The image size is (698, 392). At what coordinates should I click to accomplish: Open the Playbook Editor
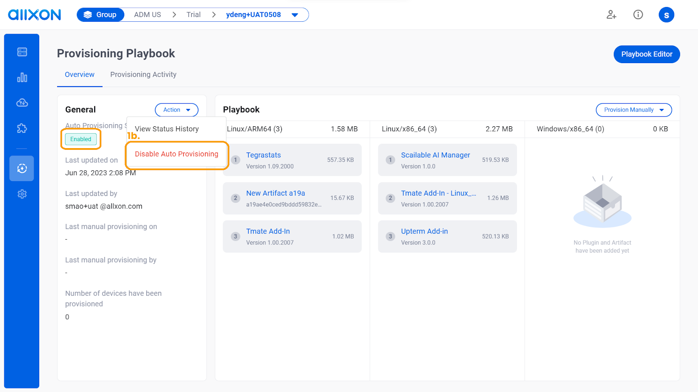pos(647,54)
